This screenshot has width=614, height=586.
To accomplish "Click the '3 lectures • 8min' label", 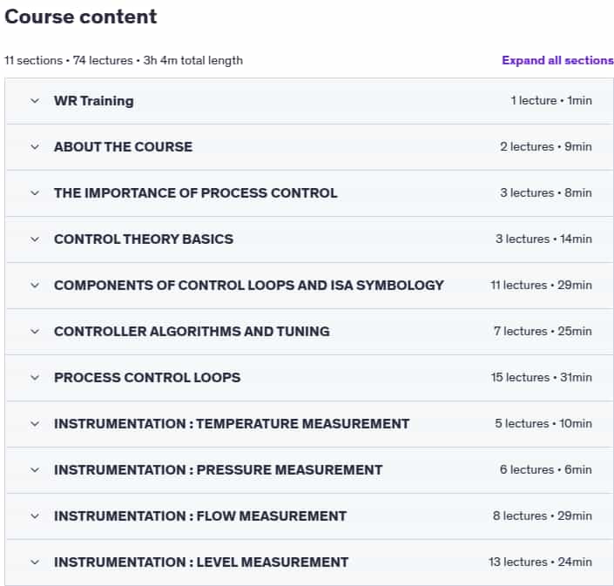I will [x=546, y=193].
